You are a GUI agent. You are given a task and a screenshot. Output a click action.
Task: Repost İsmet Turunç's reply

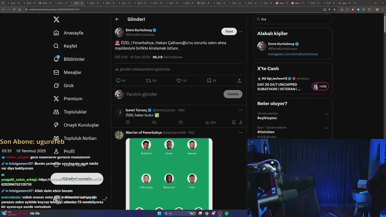(x=154, y=122)
